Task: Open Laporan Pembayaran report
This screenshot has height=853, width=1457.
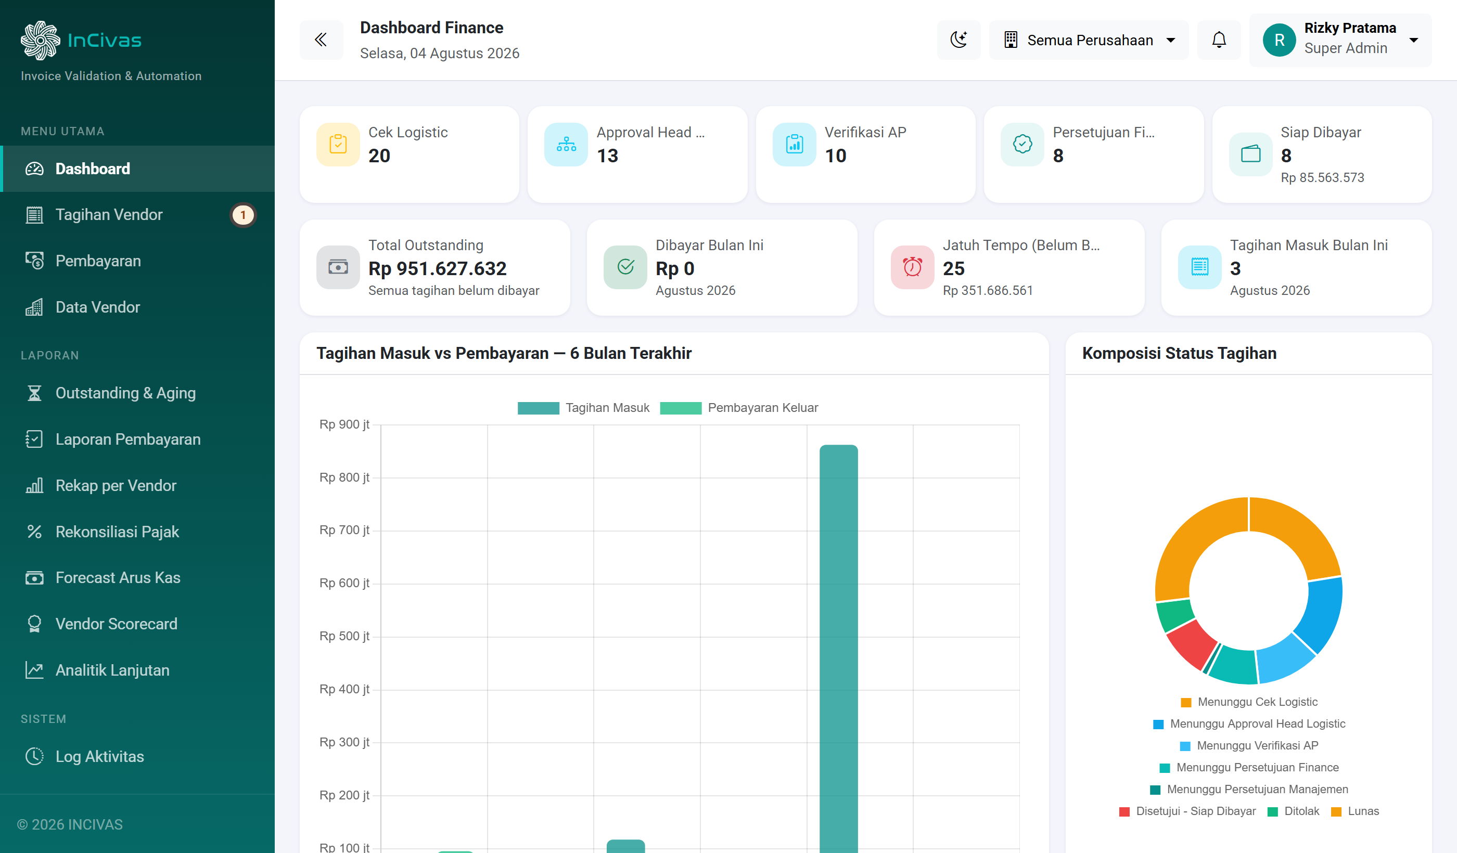Action: click(137, 439)
